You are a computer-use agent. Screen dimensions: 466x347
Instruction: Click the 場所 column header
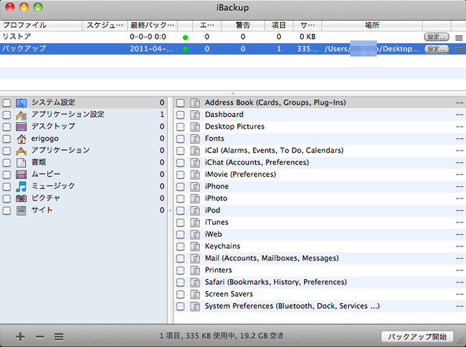[x=372, y=25]
